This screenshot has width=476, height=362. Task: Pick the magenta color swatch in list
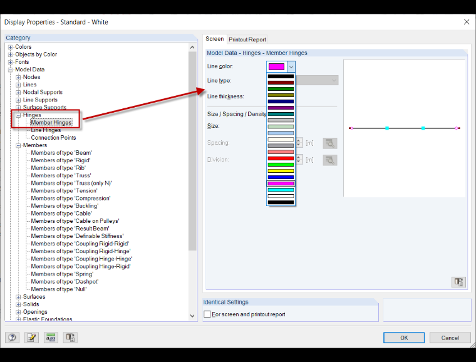281,184
